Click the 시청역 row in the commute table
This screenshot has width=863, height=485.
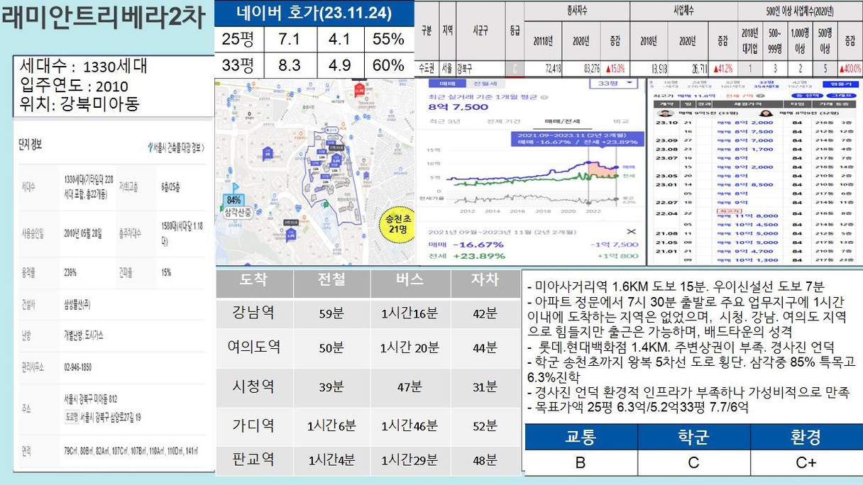point(368,387)
